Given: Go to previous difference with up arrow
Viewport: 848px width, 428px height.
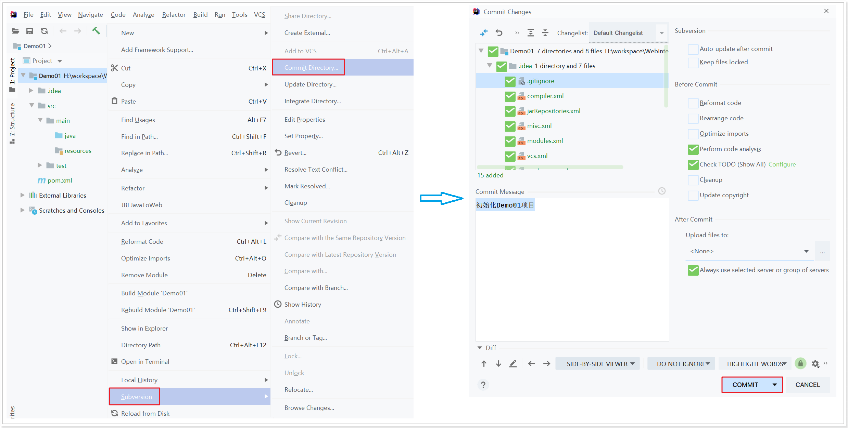Looking at the screenshot, I should pos(484,364).
